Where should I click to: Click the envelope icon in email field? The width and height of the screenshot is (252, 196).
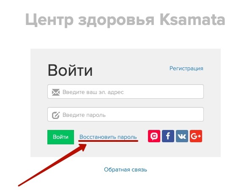click(x=56, y=92)
